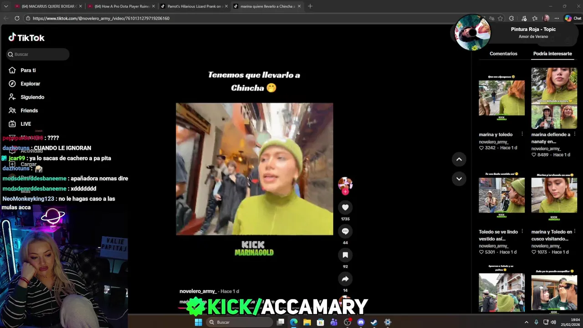Open Windows Start menu
Image resolution: width=583 pixels, height=328 pixels.
pyautogui.click(x=199, y=322)
